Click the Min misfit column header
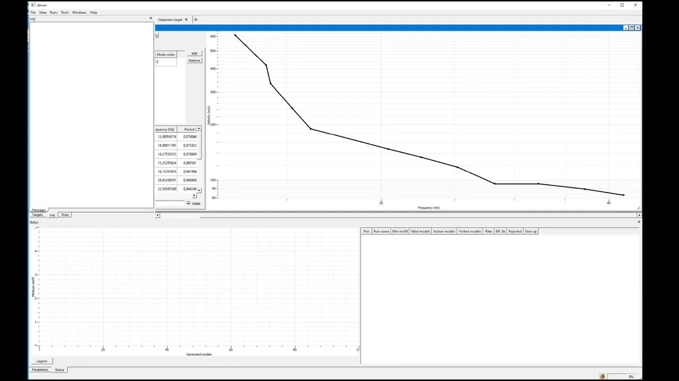The width and height of the screenshot is (679, 381). (x=400, y=231)
